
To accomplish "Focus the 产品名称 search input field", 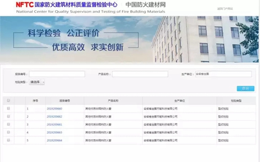I will coord(140,74).
